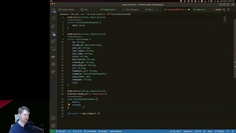
Task: Open the Search view in activity bar
Action: click(53, 18)
